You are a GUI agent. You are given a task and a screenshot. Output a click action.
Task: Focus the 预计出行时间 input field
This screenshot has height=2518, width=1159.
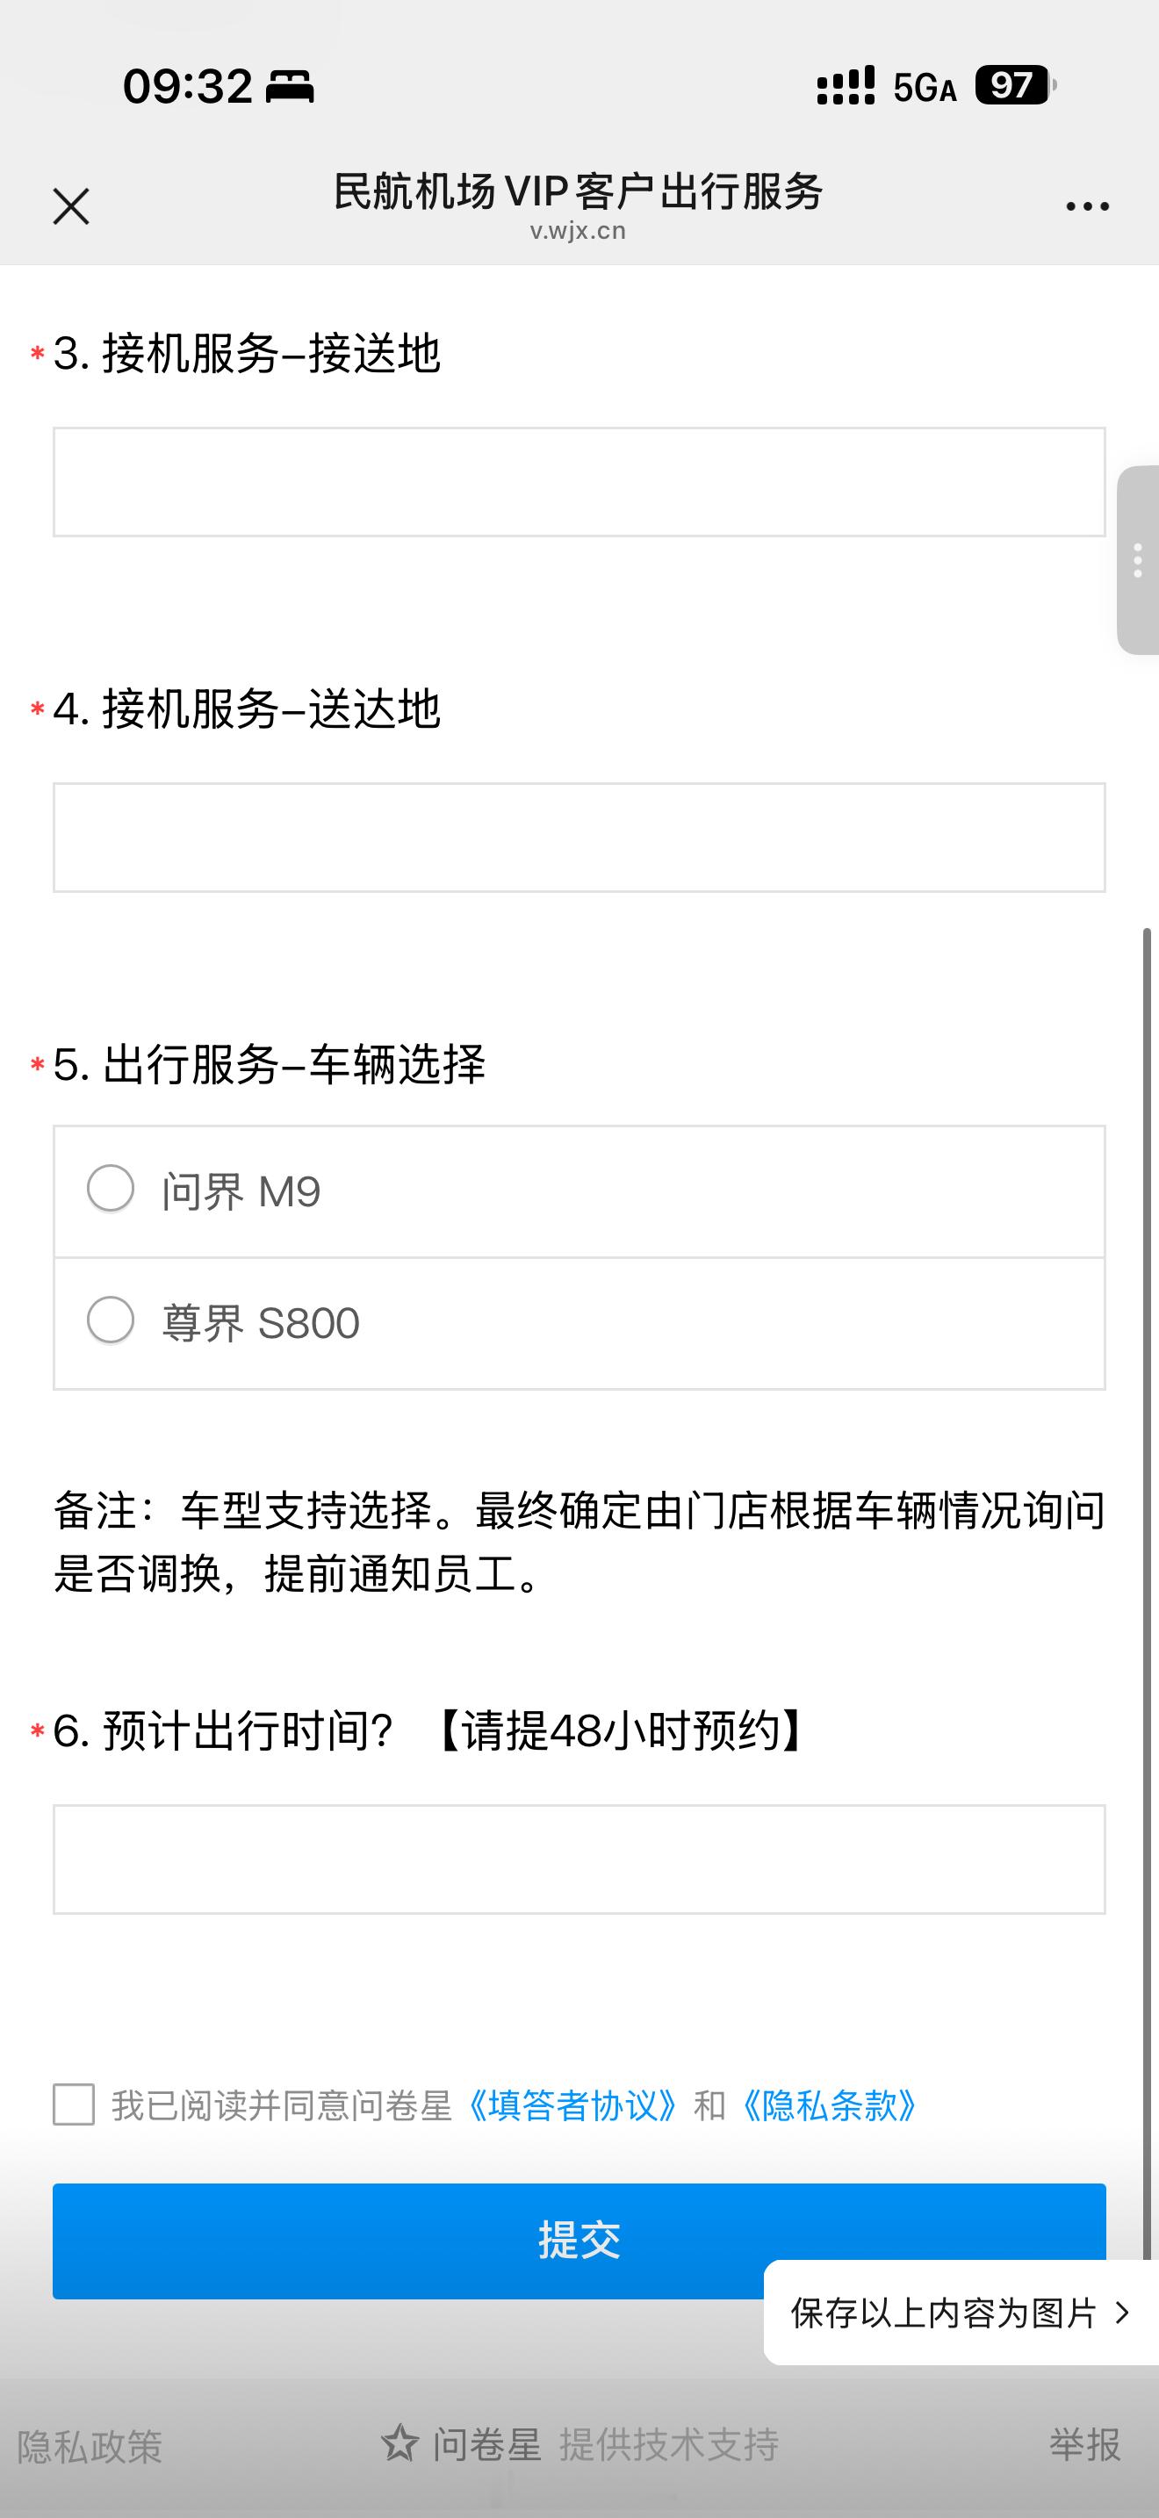579,1860
